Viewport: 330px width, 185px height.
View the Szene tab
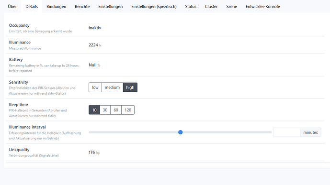click(x=231, y=7)
